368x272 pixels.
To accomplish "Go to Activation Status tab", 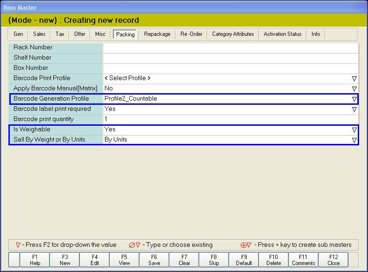I will [x=282, y=34].
